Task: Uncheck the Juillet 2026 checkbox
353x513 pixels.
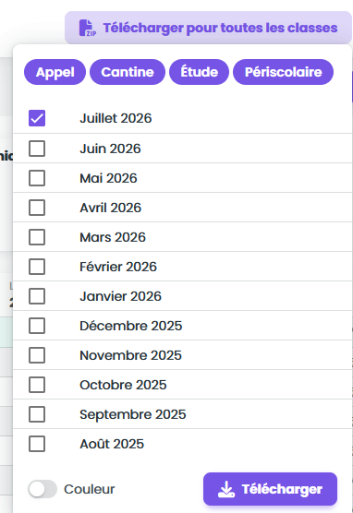Action: 37,118
